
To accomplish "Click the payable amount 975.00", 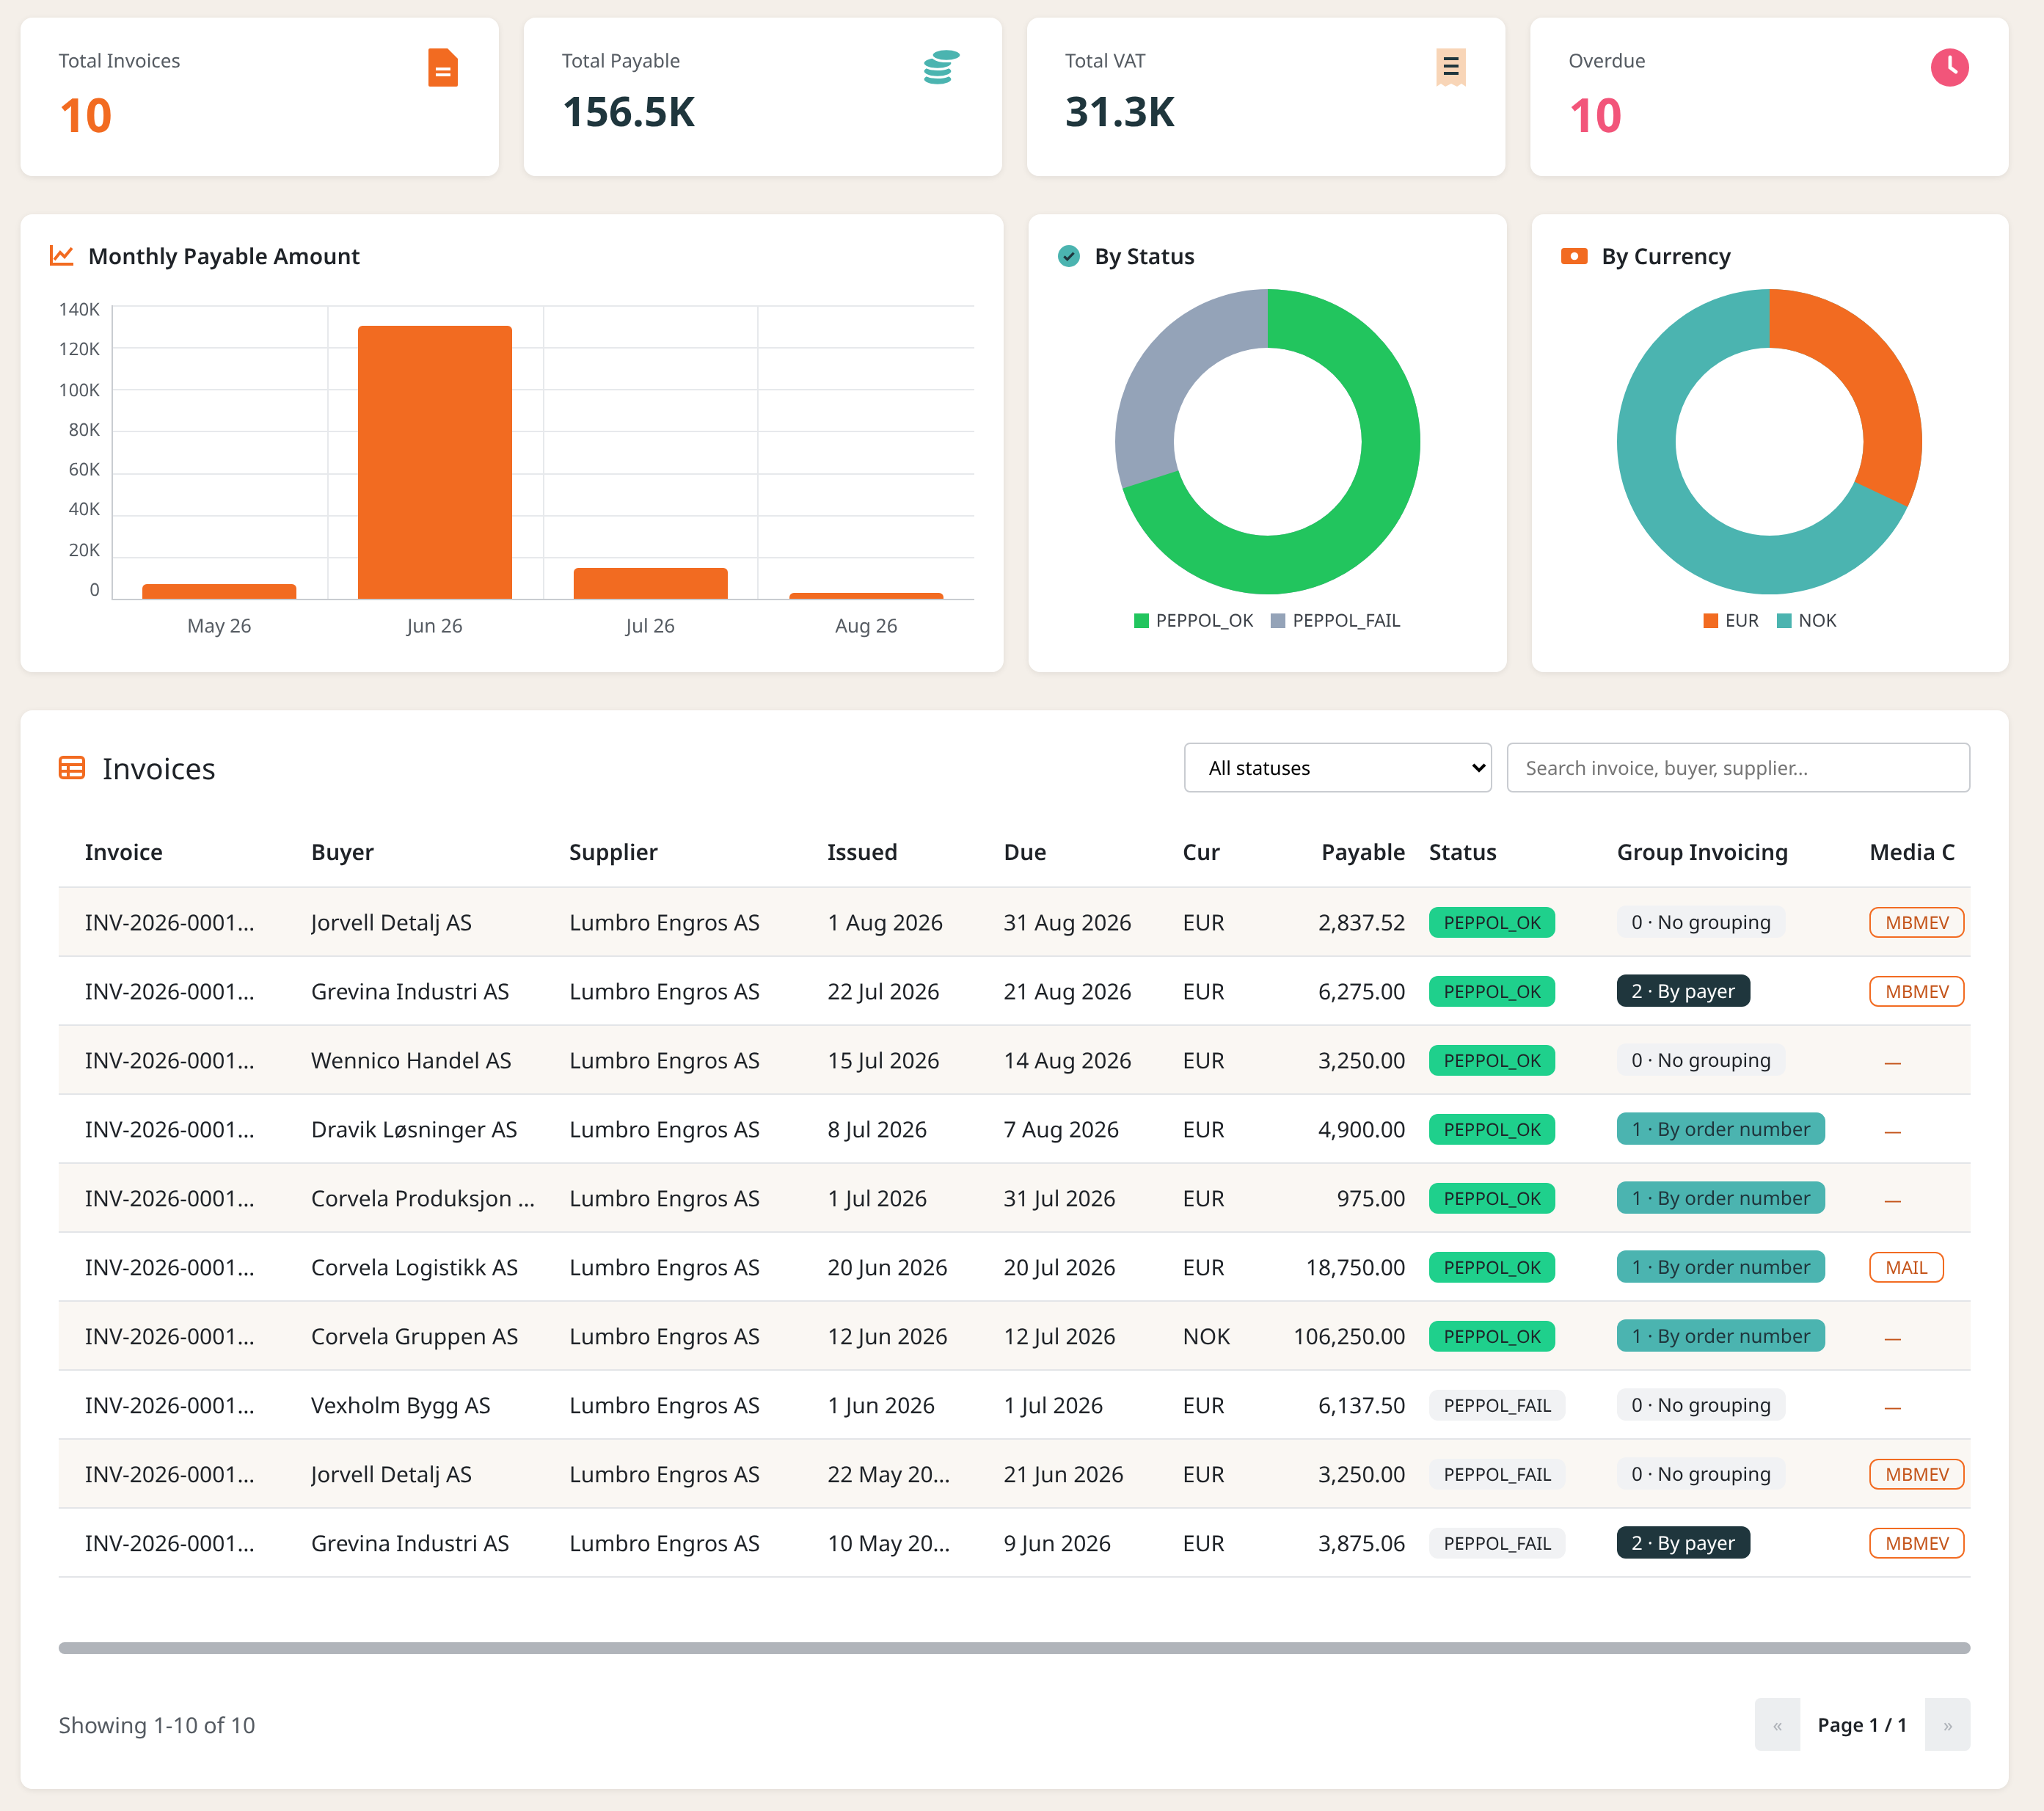I will coord(1370,1198).
